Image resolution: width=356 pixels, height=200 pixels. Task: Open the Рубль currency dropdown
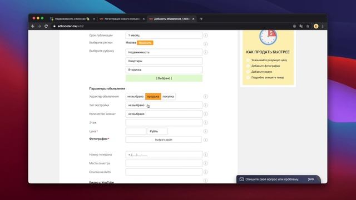157,131
